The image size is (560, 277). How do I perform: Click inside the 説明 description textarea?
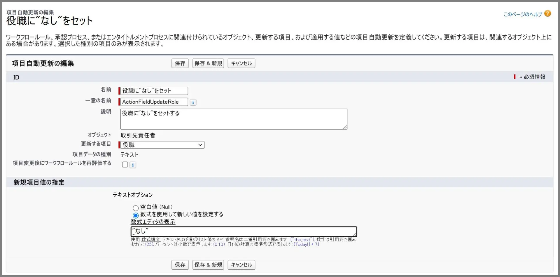click(x=233, y=119)
